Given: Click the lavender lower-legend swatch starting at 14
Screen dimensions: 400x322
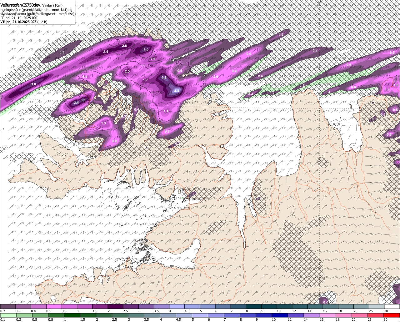Looking at the screenshot, I should [x=312, y=315].
